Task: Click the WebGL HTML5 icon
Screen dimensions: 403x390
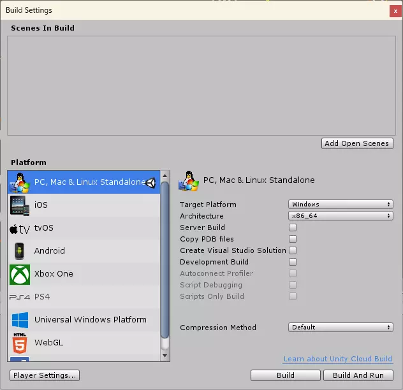Action: click(x=20, y=343)
